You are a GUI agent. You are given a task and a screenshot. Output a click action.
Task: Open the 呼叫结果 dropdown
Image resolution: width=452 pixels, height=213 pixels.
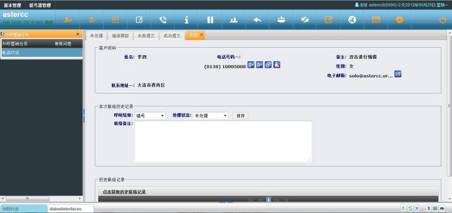pyautogui.click(x=150, y=115)
